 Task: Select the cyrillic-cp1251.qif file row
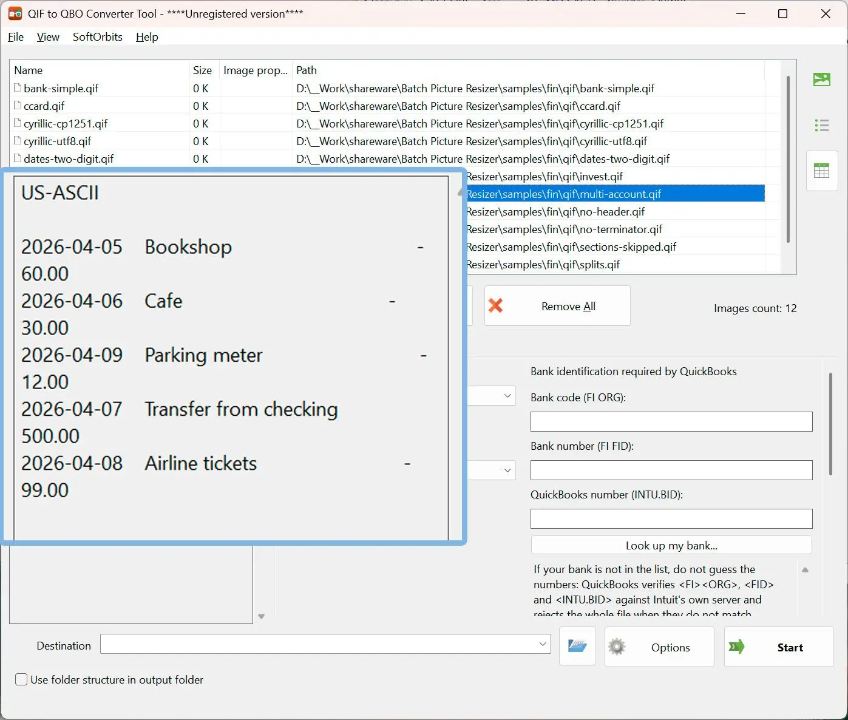(x=387, y=124)
